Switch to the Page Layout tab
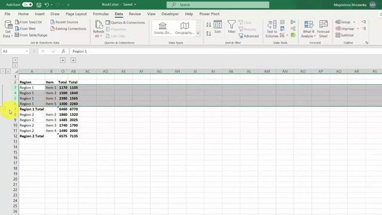 76,14
